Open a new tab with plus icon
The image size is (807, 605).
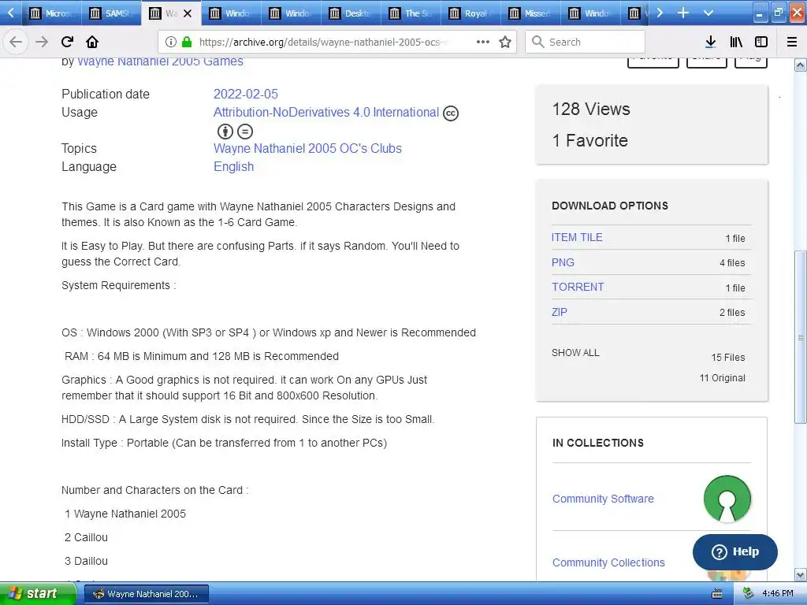683,13
